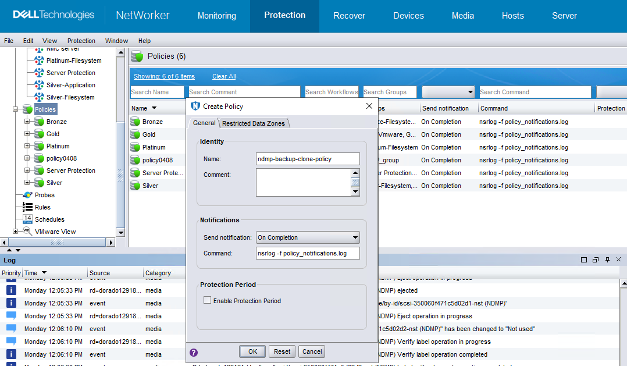Select the Server Protection policy in tree

pyautogui.click(x=71, y=170)
